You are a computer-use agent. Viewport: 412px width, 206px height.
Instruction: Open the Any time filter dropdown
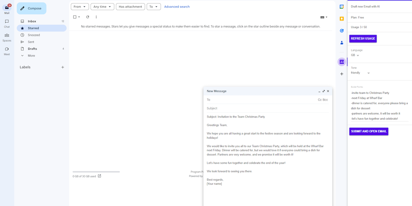pos(103,6)
